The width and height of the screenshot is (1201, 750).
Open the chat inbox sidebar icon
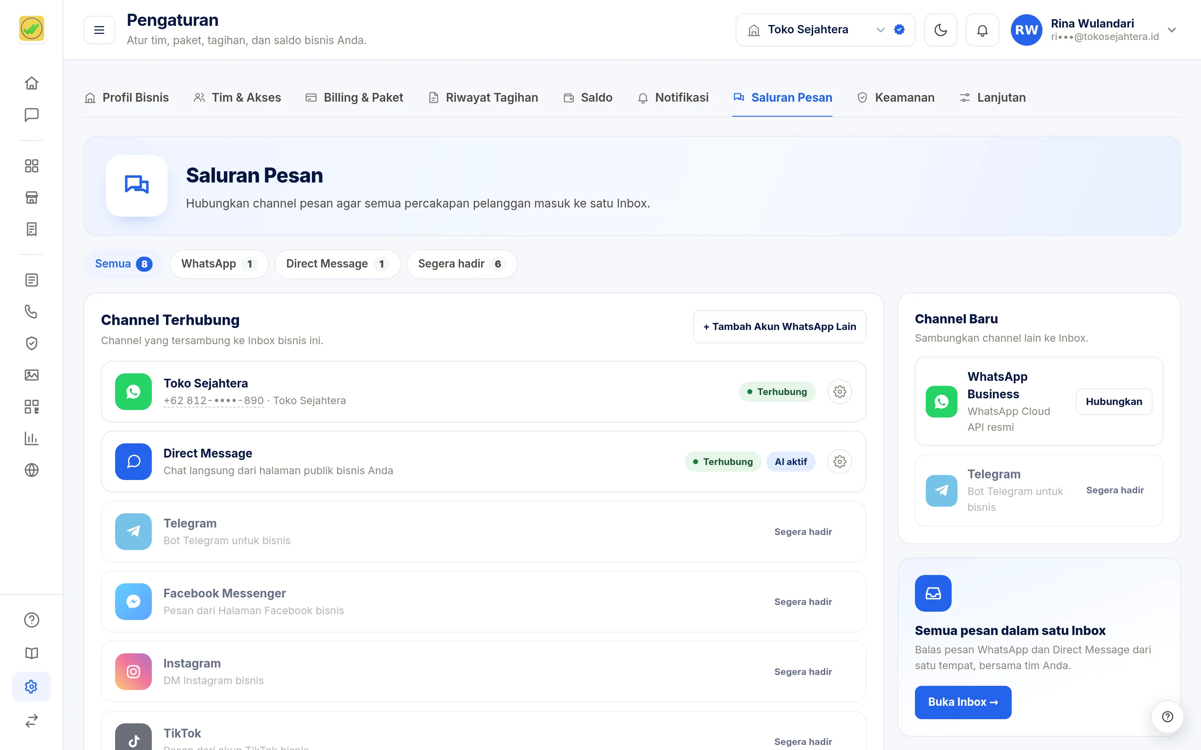(x=31, y=115)
